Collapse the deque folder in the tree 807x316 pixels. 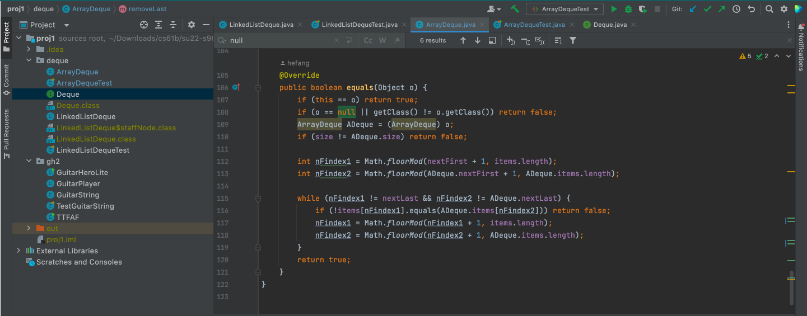(x=29, y=60)
